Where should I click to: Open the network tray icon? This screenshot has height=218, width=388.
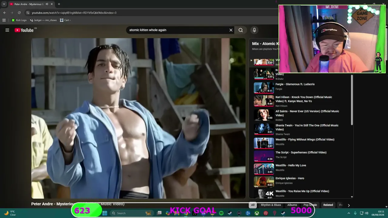[362, 213]
